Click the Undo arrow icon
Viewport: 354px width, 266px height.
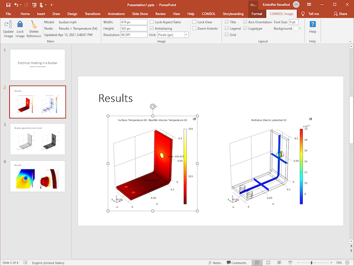click(16, 5)
